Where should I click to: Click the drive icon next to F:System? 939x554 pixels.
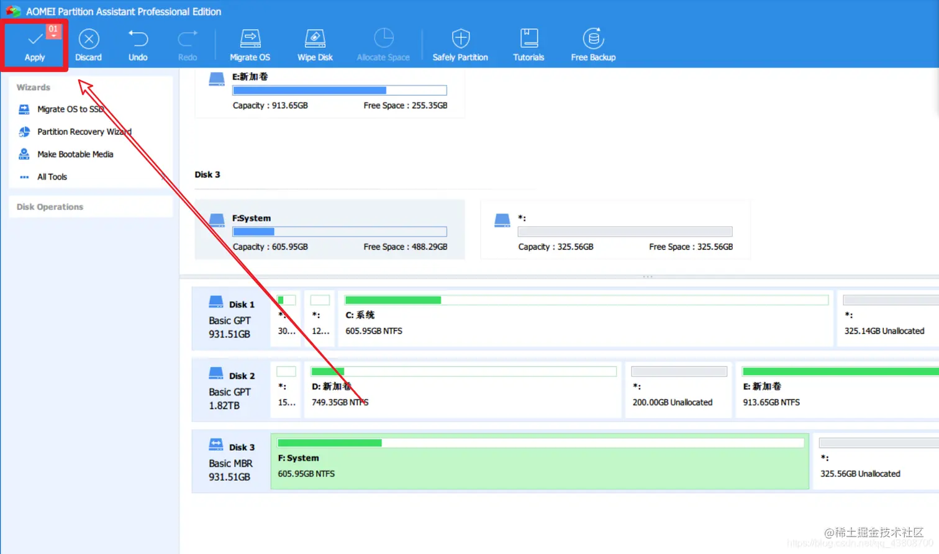point(217,220)
